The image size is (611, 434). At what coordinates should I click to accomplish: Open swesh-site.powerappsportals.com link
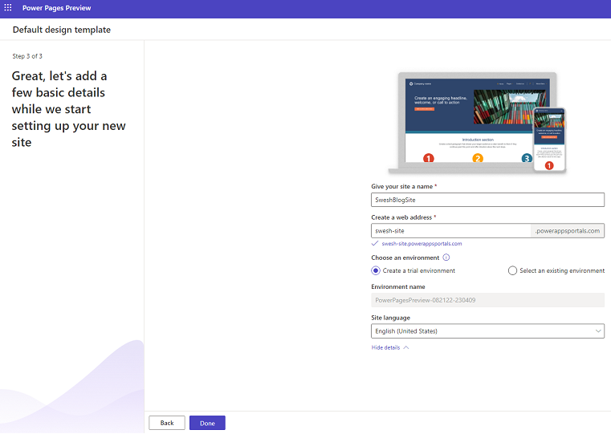[x=422, y=244]
